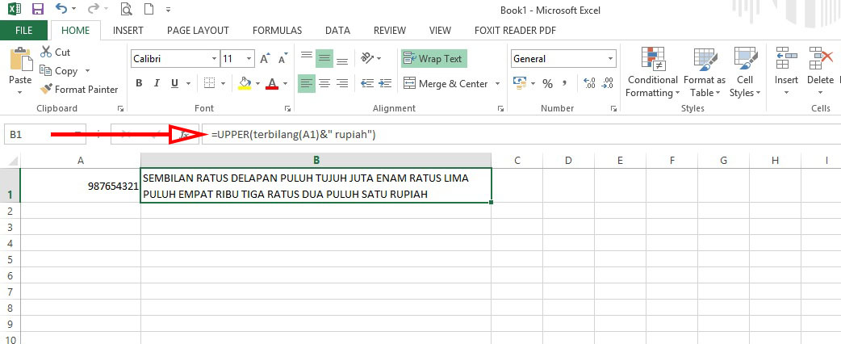Viewport: 841px width, 344px height.
Task: Click the Borders icon
Action: [x=209, y=83]
